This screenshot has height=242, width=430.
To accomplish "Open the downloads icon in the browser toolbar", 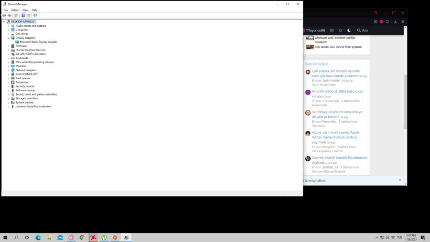I will click(x=396, y=21).
